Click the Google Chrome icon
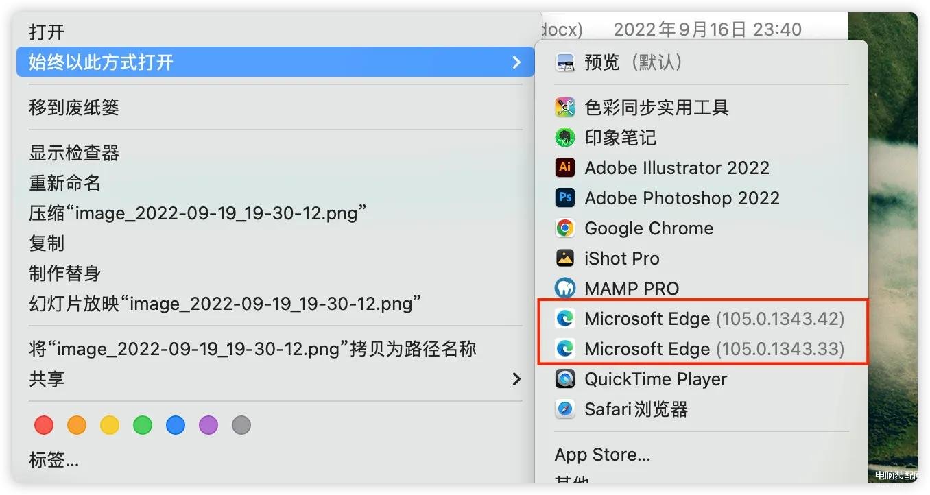This screenshot has width=930, height=495. coord(565,228)
